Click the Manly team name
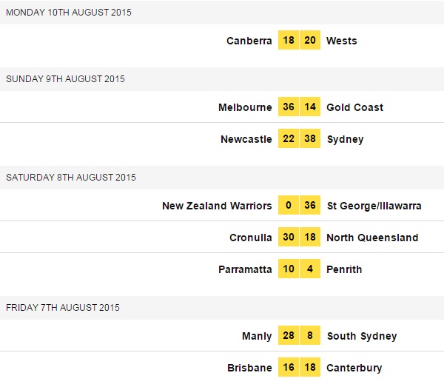The width and height of the screenshot is (444, 387). pos(257,336)
